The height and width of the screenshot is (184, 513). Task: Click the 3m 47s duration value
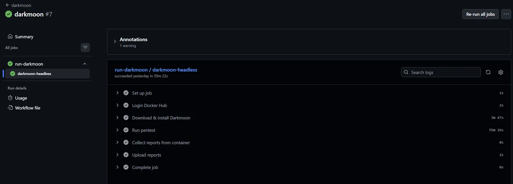(x=497, y=118)
